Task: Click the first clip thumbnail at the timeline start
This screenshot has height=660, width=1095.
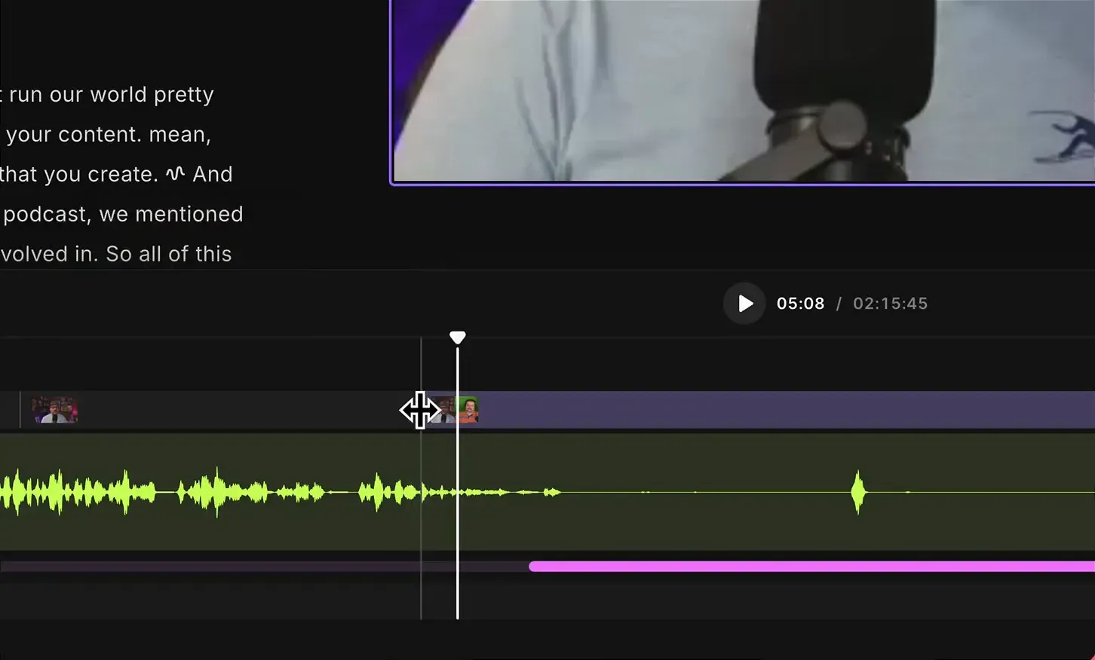Action: click(53, 409)
